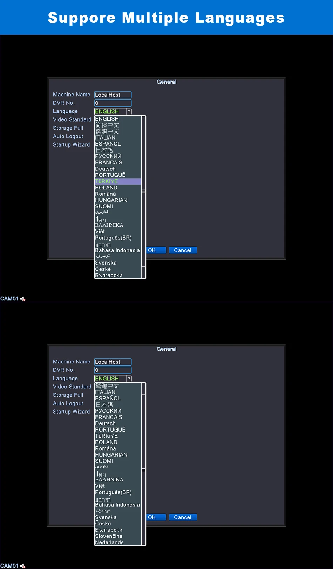Confirm with OK in upper General dialog

pos(156,250)
